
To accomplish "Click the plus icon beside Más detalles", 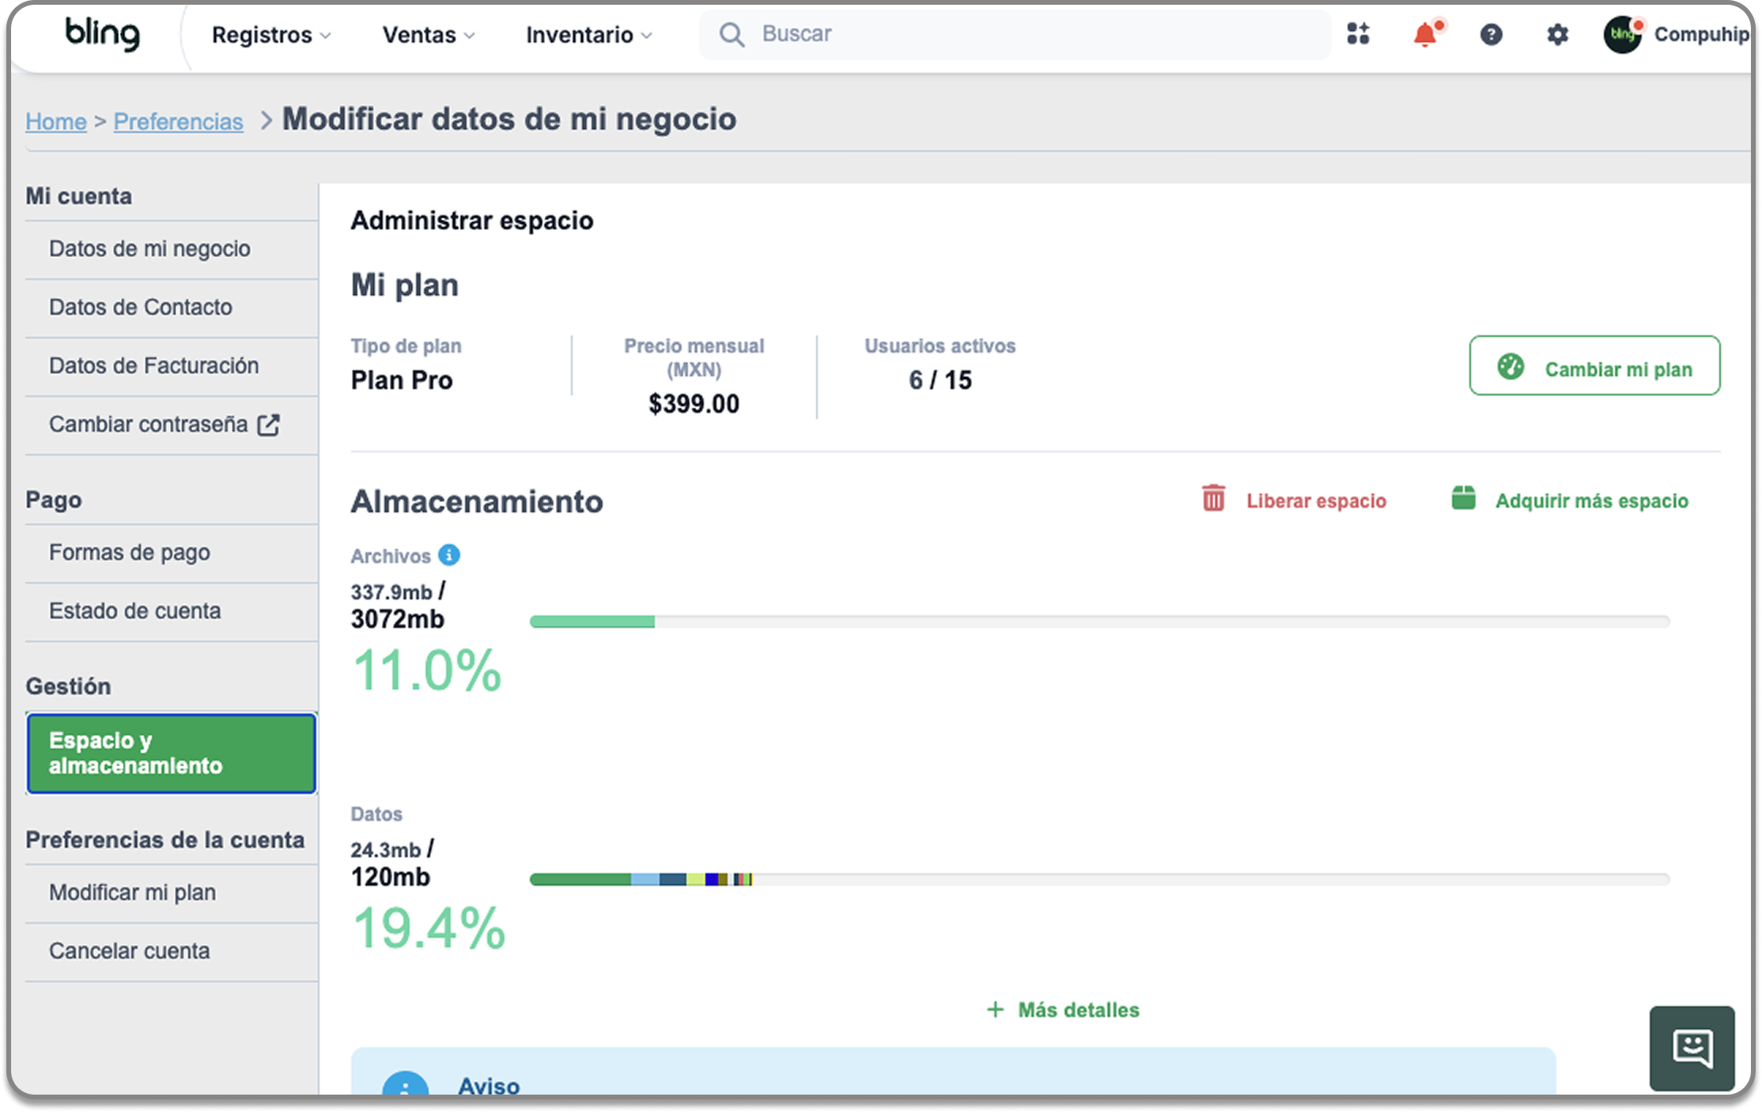I will click(x=995, y=1010).
